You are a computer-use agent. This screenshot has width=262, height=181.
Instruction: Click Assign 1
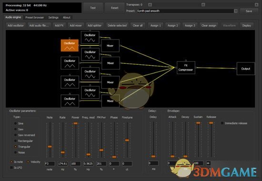click(156, 25)
